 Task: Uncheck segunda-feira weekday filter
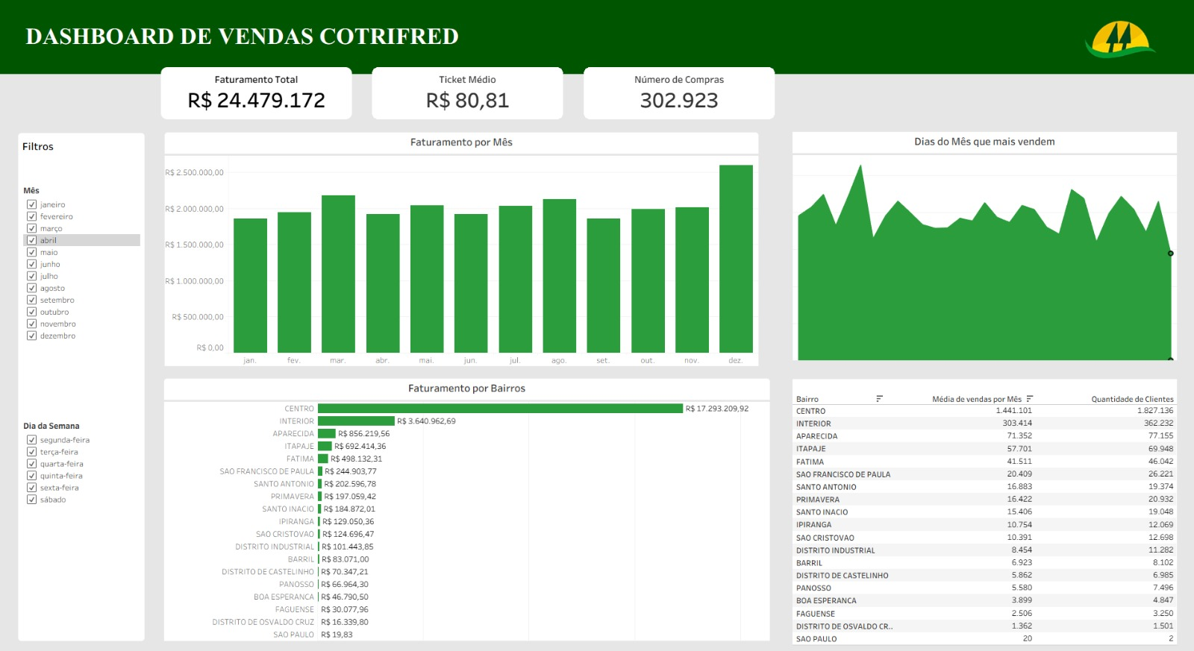pos(31,440)
